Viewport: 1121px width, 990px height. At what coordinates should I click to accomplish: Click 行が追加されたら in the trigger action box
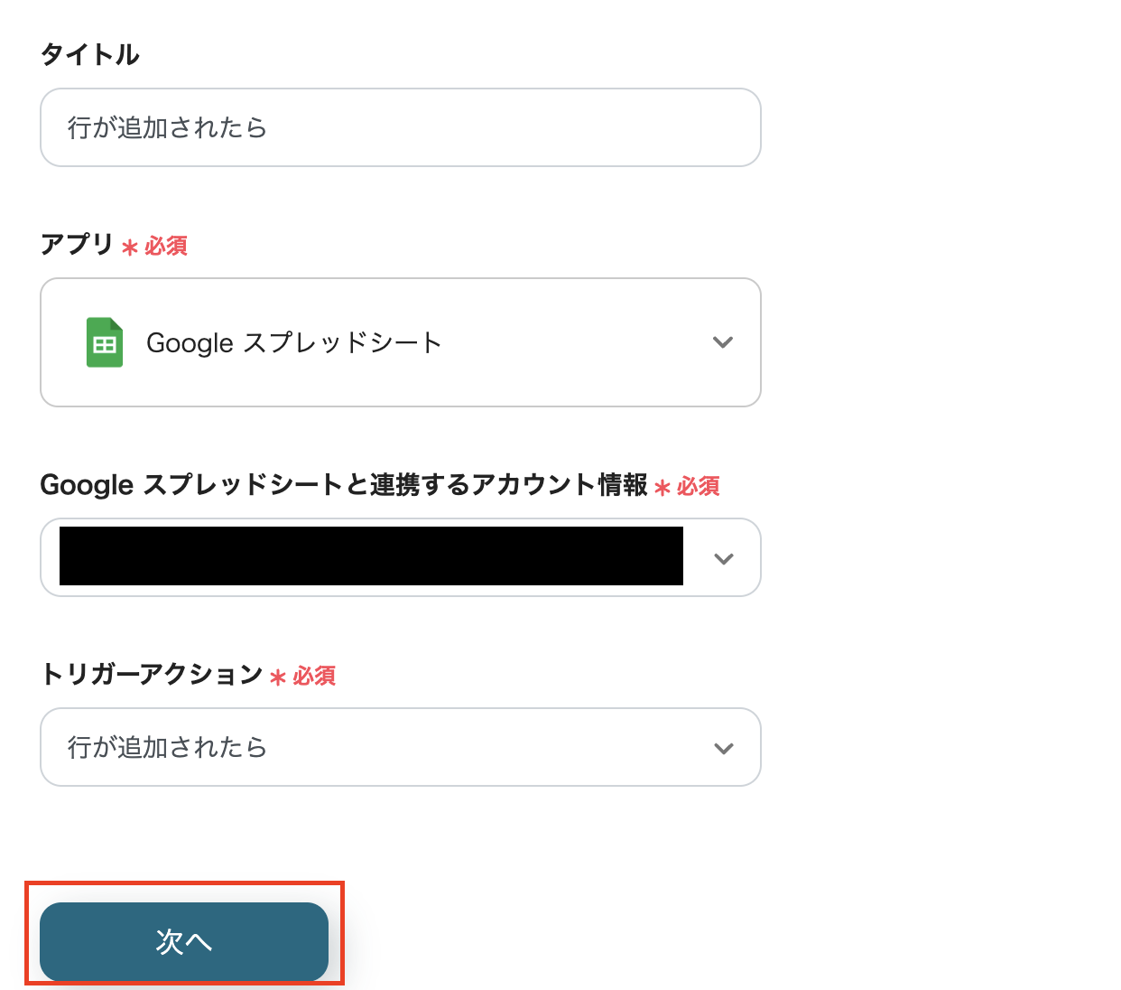[x=168, y=748]
